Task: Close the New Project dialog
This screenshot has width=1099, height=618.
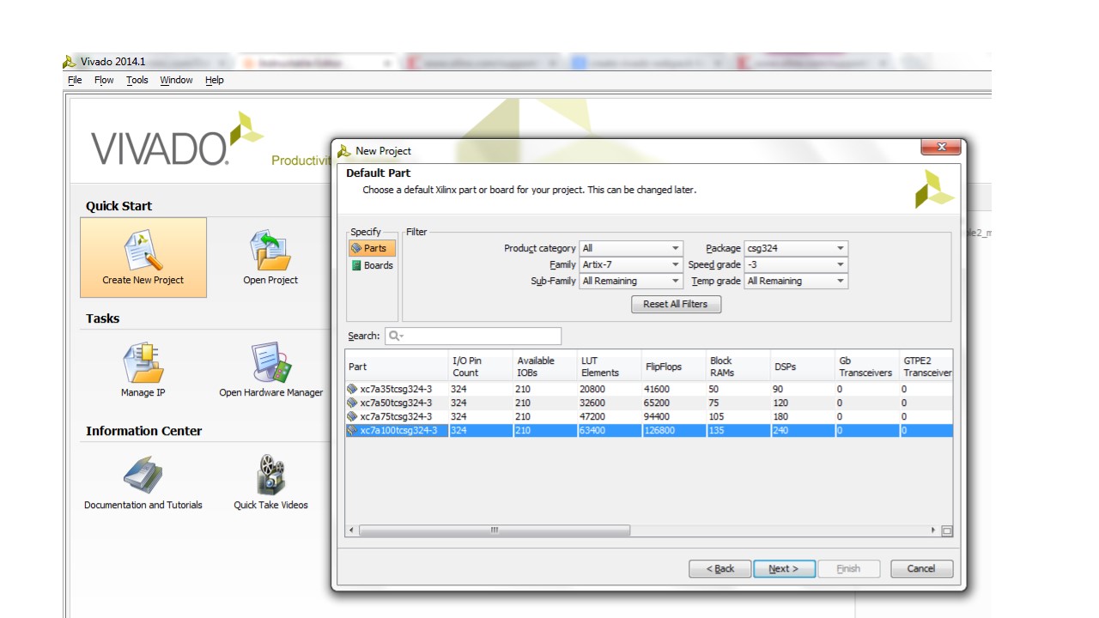Action: [x=940, y=148]
